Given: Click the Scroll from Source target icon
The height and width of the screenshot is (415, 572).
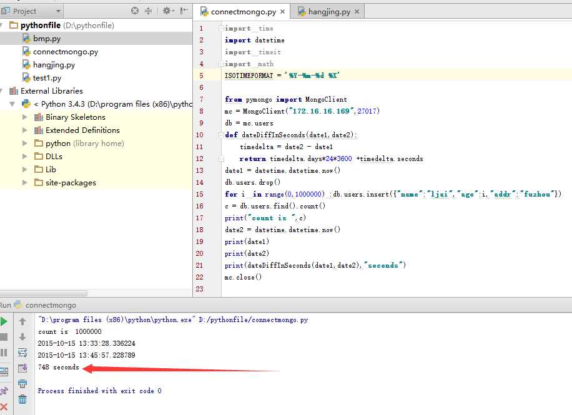Looking at the screenshot, I should pos(135,11).
